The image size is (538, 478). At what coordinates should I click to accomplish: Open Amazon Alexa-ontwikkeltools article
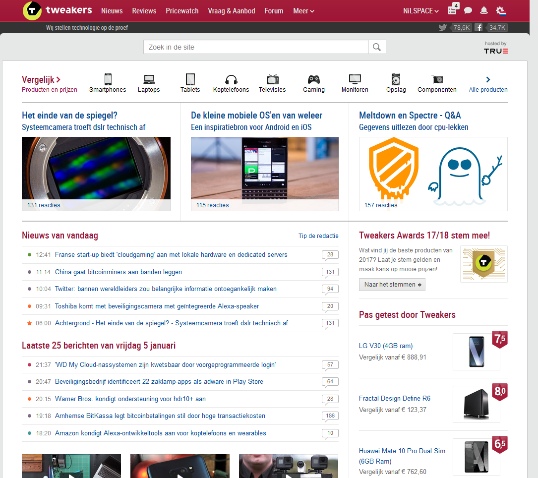click(x=161, y=433)
